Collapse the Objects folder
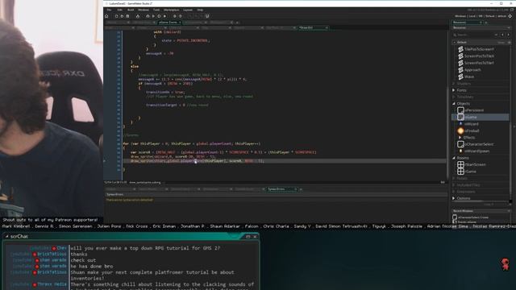Image resolution: width=516 pixels, height=290 pixels. pyautogui.click(x=454, y=104)
